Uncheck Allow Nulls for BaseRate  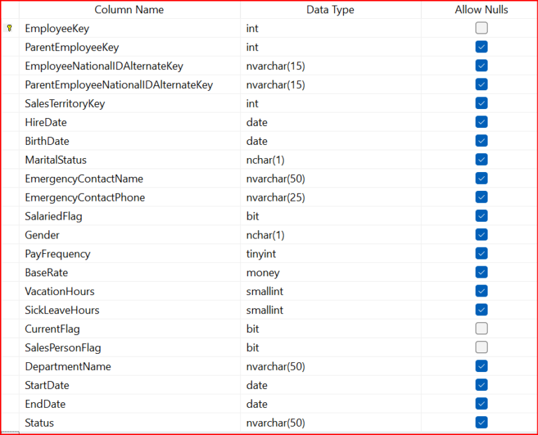point(481,272)
